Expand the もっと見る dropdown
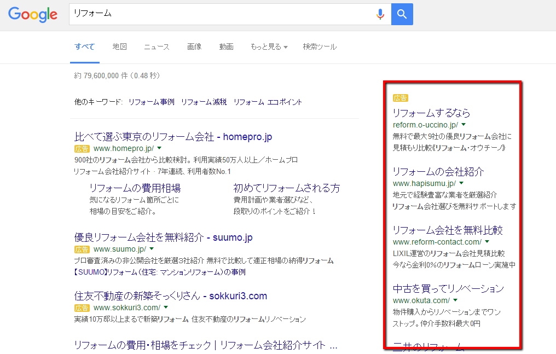The image size is (556, 354). (269, 47)
